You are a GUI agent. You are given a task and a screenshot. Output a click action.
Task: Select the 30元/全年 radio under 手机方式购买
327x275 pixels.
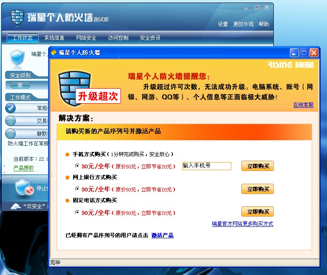click(77, 166)
